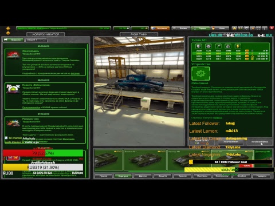Viewport: 275px width, 206px height.
Task: Switch to the Подарки gifts tab
Action: [261, 176]
